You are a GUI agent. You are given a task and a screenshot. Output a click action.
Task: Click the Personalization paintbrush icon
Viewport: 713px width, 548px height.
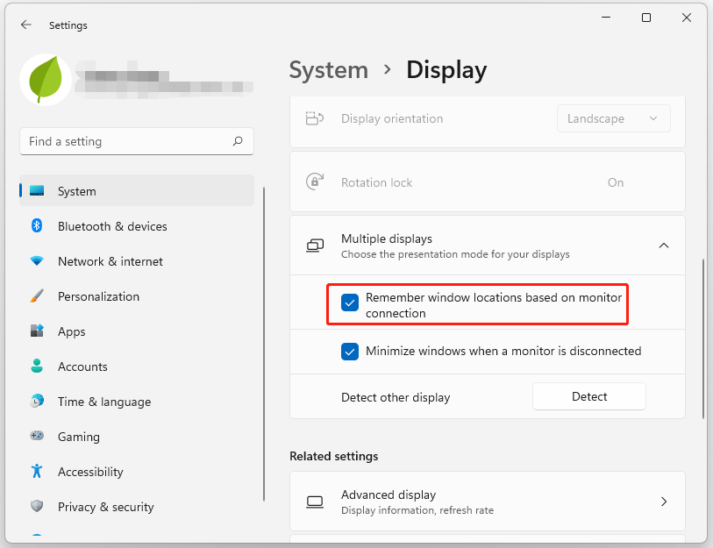tap(37, 296)
